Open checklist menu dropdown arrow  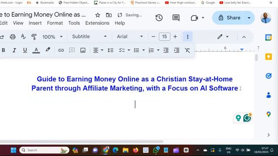pyautogui.click(x=129, y=50)
